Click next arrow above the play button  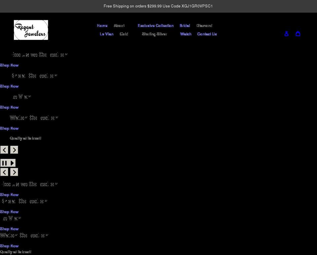[x=14, y=150]
